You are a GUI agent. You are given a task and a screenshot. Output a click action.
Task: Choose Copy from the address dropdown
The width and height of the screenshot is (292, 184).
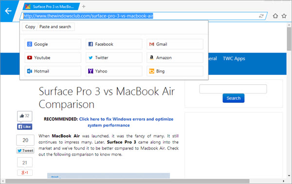30,27
